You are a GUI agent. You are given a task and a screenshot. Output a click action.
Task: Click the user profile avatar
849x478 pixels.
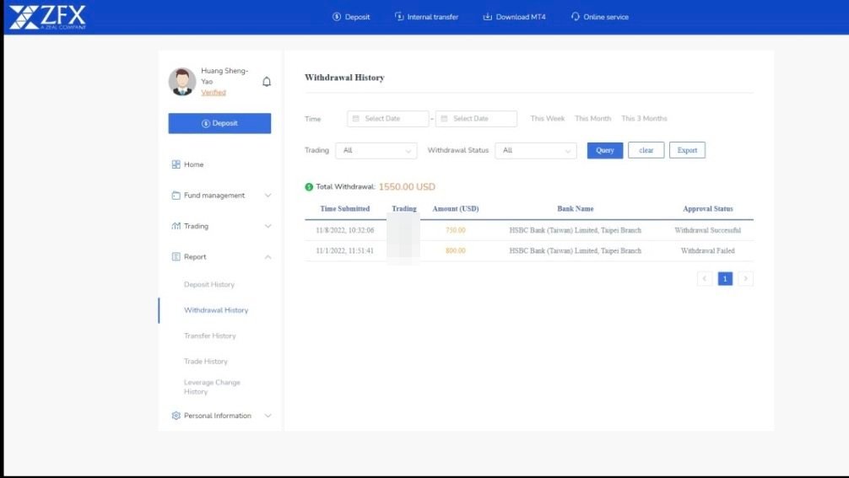click(x=182, y=82)
